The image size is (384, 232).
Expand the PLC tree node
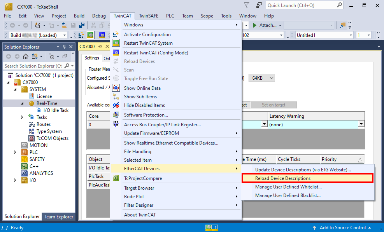point(15,152)
